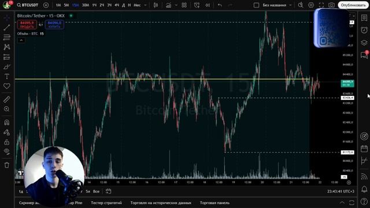Viewport: 370px width, 208px height.
Task: Switch to the 1M timeframe
Action: click(58, 5)
